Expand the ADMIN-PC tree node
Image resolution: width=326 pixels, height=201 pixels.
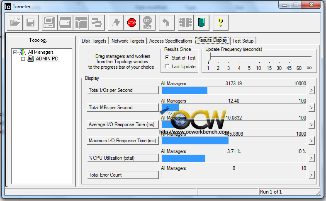click(23, 59)
